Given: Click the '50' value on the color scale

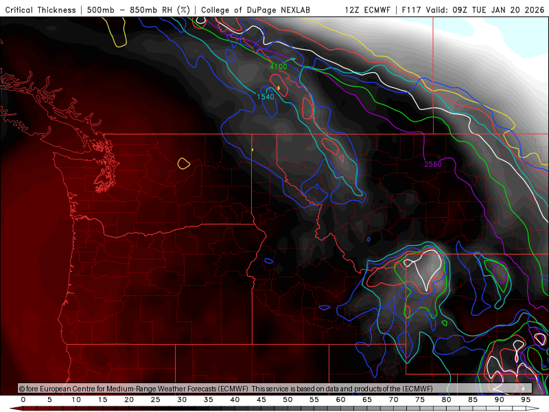Looking at the screenshot, I should (288, 400).
